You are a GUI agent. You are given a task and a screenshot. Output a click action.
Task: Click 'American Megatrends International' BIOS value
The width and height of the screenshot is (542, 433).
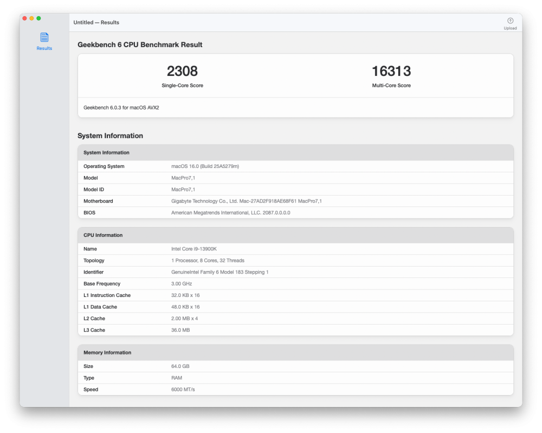tap(230, 212)
